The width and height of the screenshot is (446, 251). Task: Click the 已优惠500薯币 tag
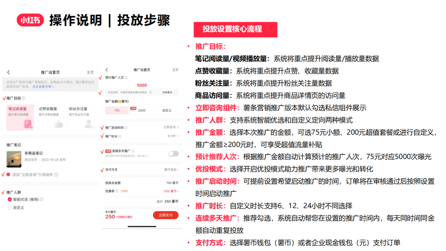point(125,217)
